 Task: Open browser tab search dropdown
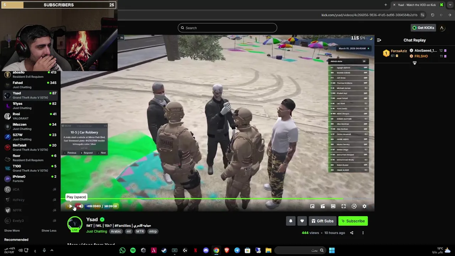pyautogui.click(x=450, y=5)
